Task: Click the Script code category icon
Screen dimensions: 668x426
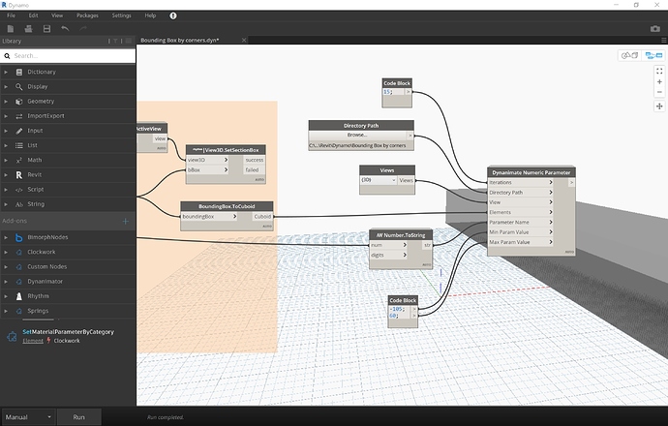Action: [x=18, y=190]
